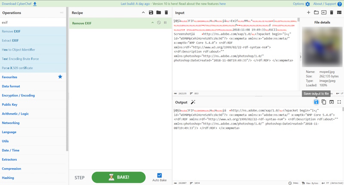Add a new input tab
Screen dimensions: 344x185
pyautogui.click(x=308, y=12)
